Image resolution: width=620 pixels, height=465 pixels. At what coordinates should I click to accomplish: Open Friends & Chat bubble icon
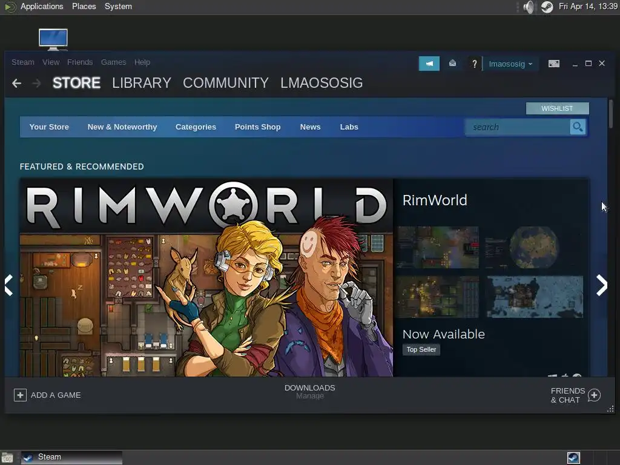594,395
